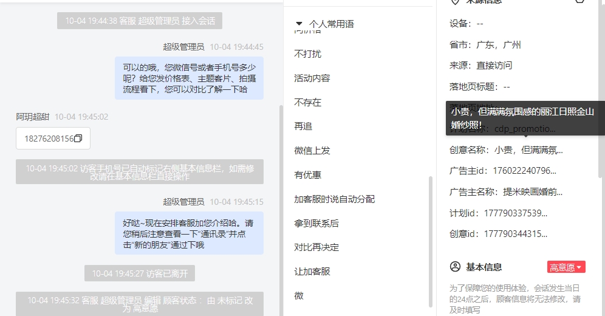
Task: Click system notice 访客已离开
Action: (140, 273)
